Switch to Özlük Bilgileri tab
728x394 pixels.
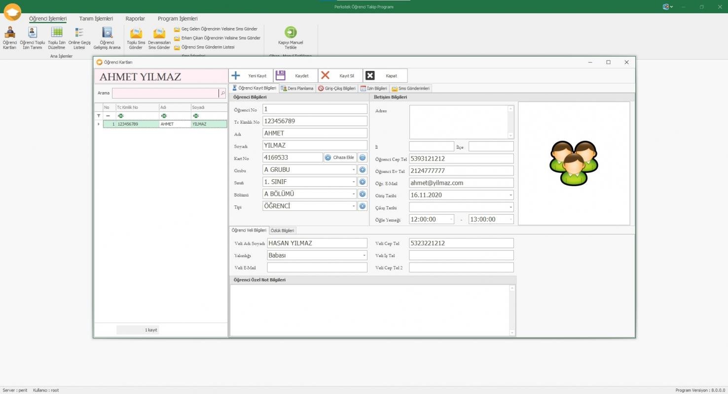(283, 230)
